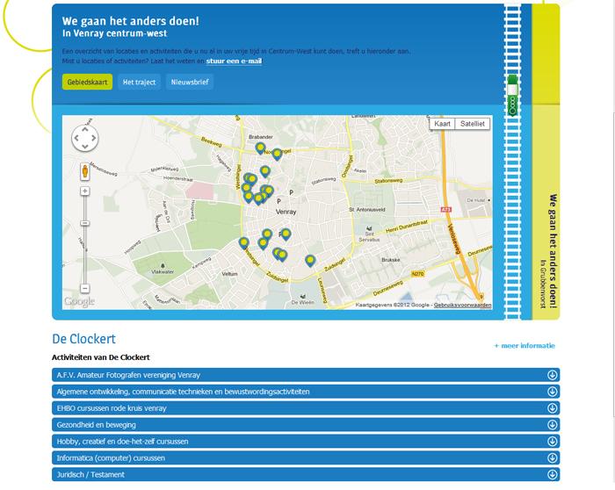The image size is (615, 490).
Task: Open the Nieuwsbrief tab
Action: tap(190, 83)
